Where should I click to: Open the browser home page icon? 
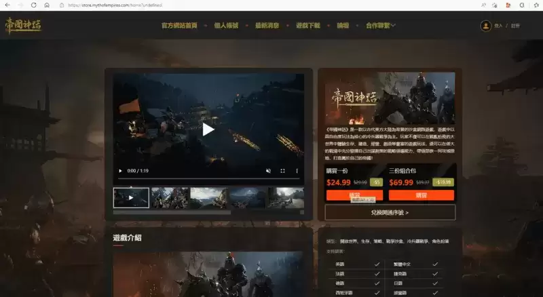pos(47,5)
